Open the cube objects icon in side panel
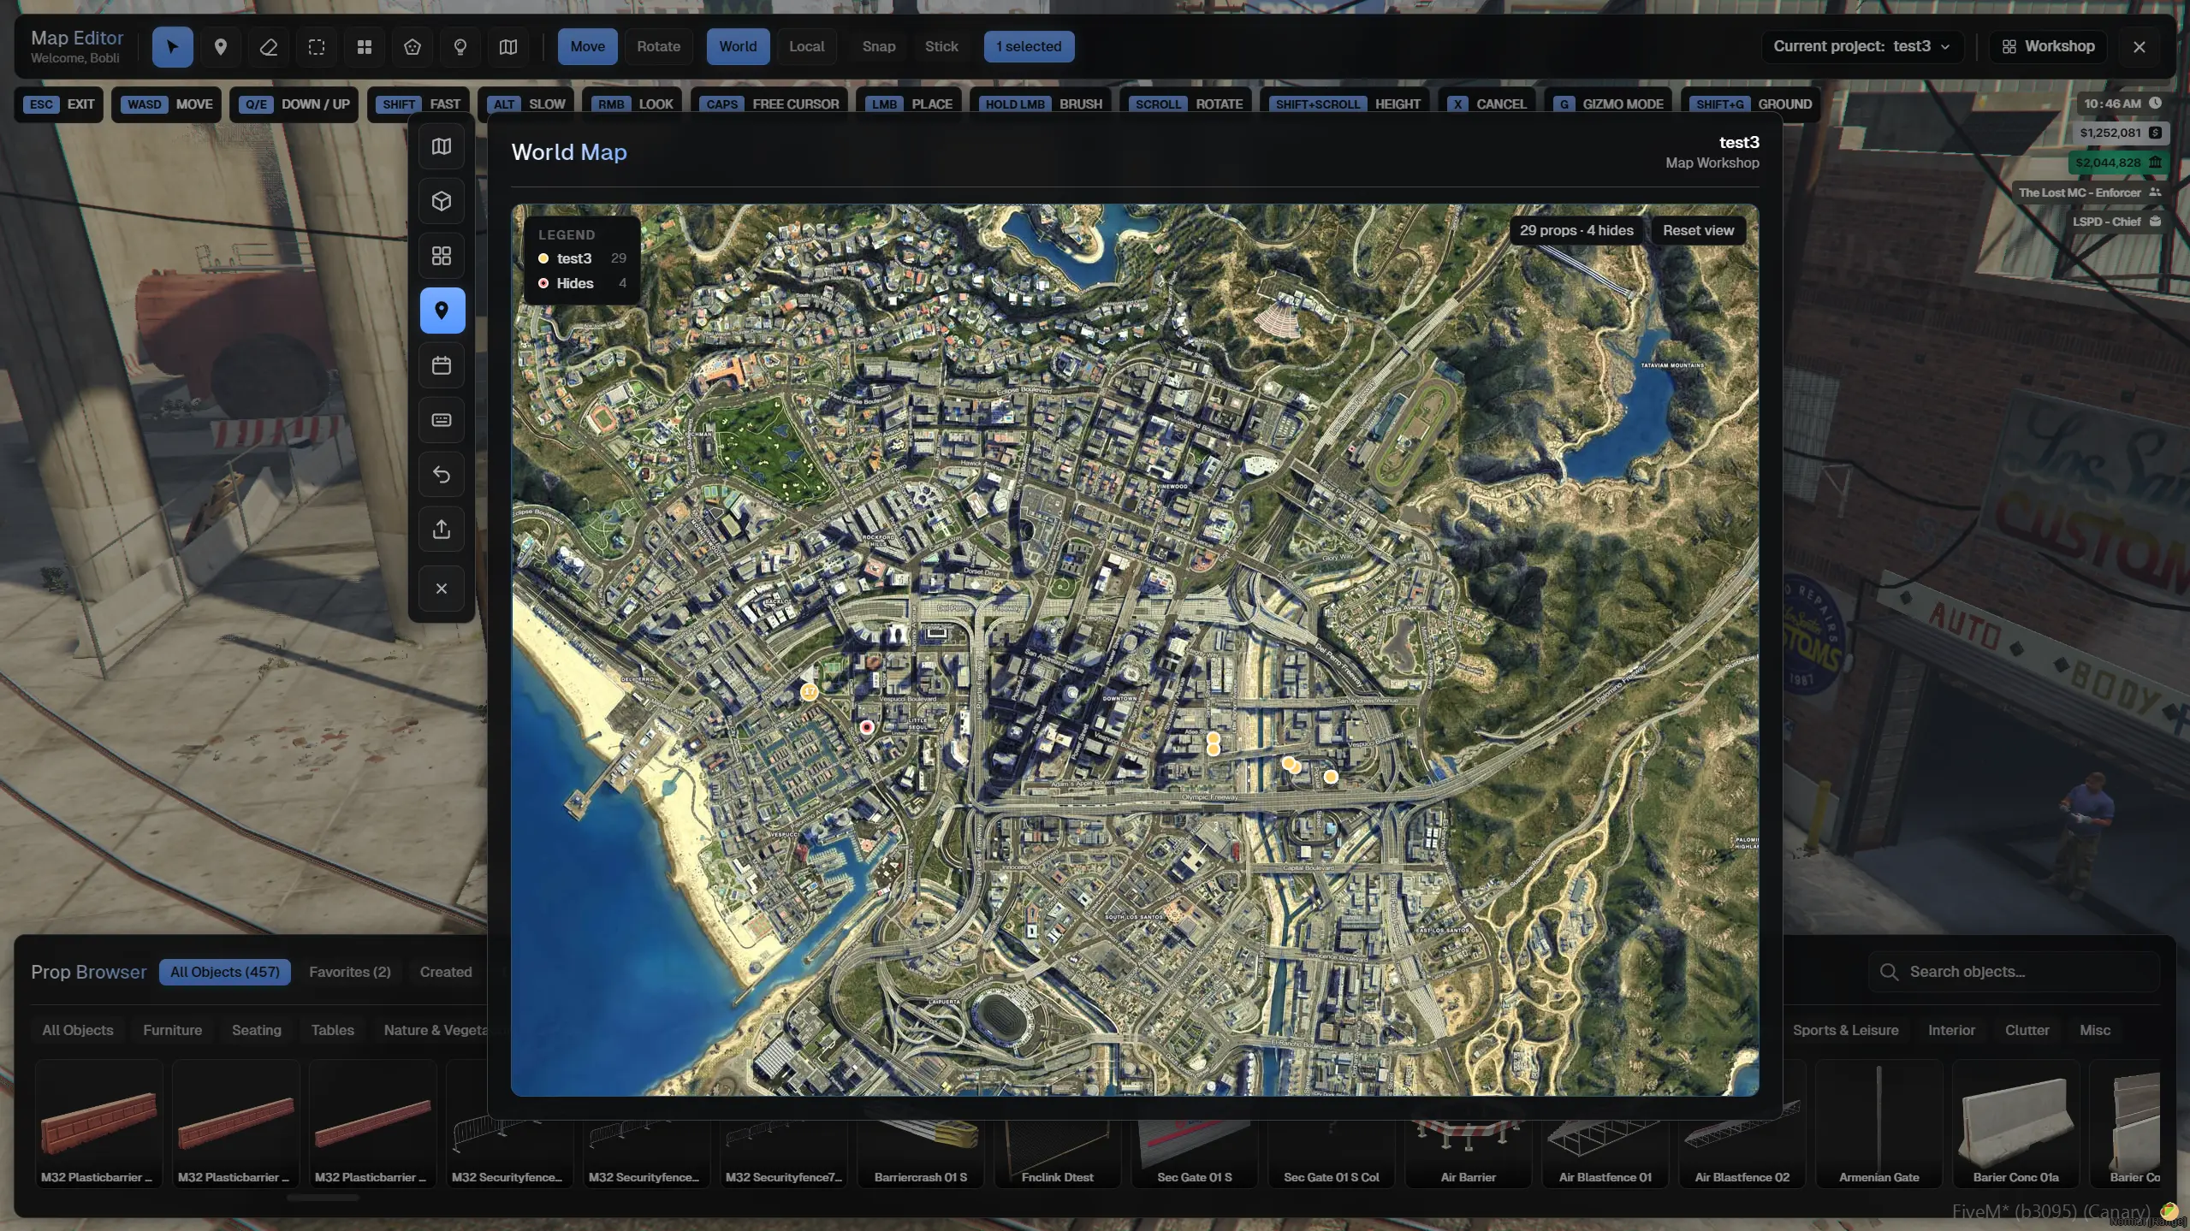Viewport: 2190px width, 1231px height. (442, 202)
